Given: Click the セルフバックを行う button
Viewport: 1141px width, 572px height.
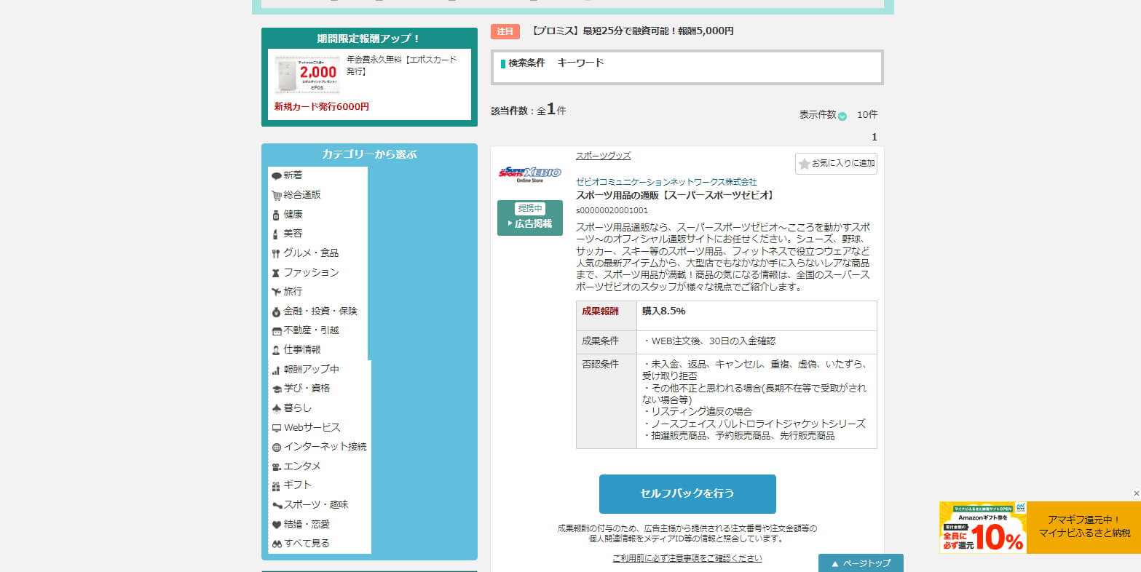Looking at the screenshot, I should tap(687, 494).
